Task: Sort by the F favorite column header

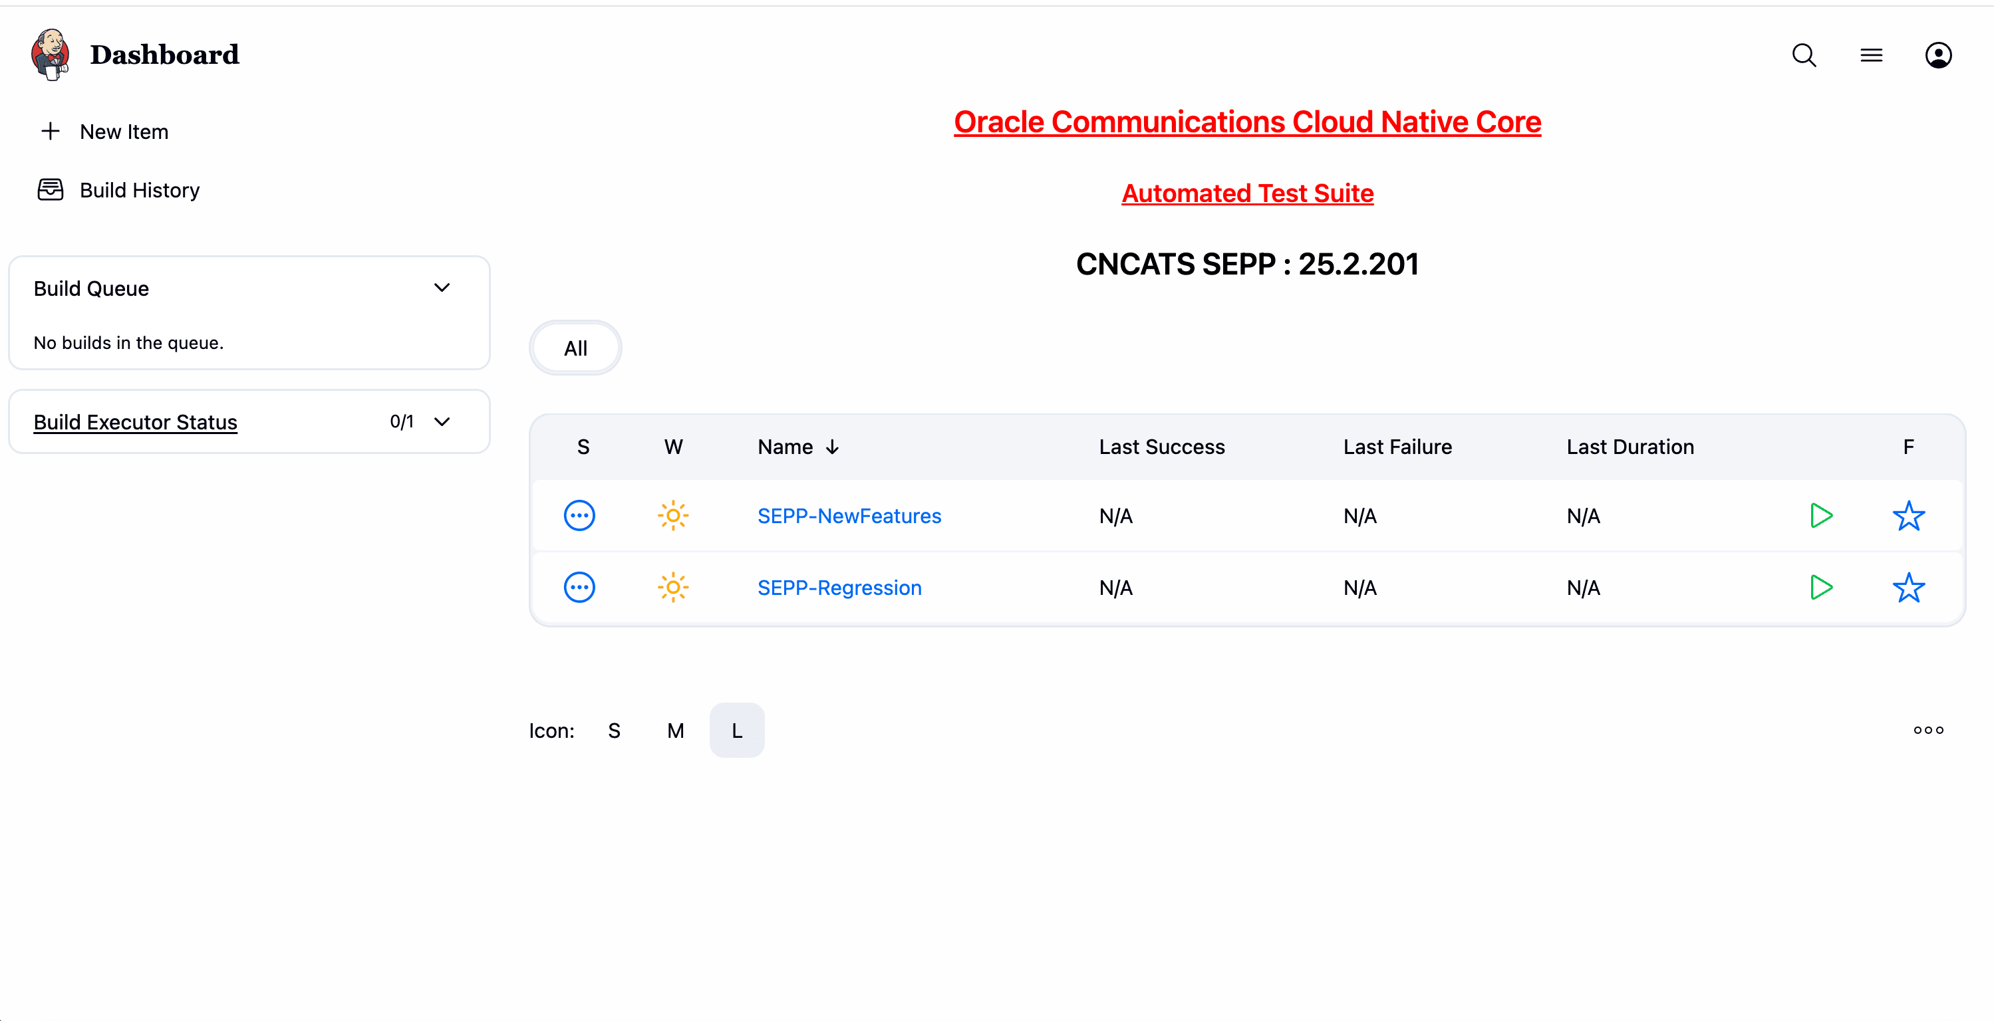Action: click(x=1908, y=447)
